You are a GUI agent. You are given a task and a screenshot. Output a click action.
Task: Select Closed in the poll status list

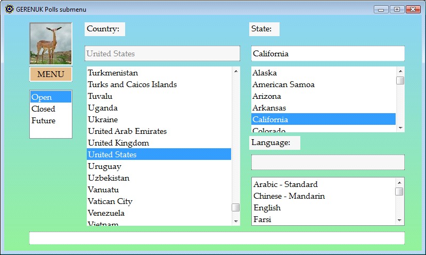tap(43, 109)
